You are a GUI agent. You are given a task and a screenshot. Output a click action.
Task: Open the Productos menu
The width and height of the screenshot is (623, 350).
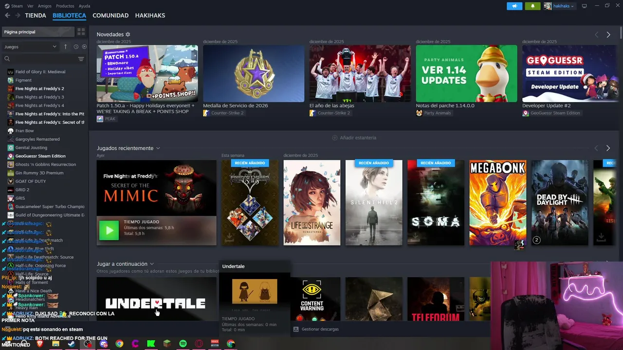(x=65, y=6)
